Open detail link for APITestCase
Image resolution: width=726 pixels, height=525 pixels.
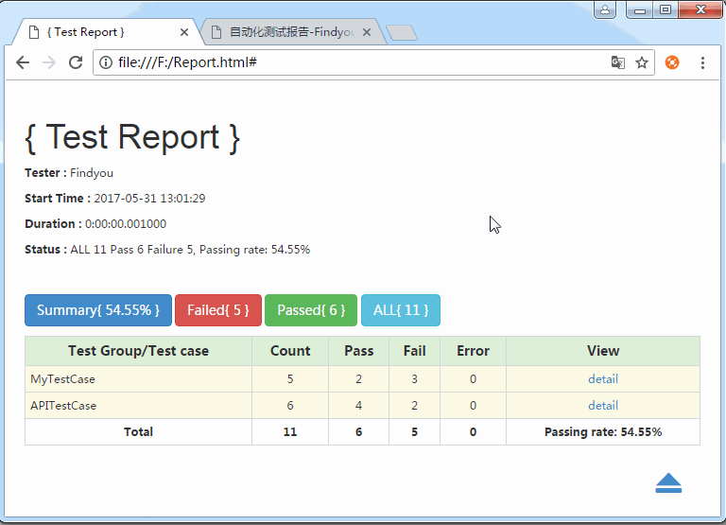coord(603,406)
